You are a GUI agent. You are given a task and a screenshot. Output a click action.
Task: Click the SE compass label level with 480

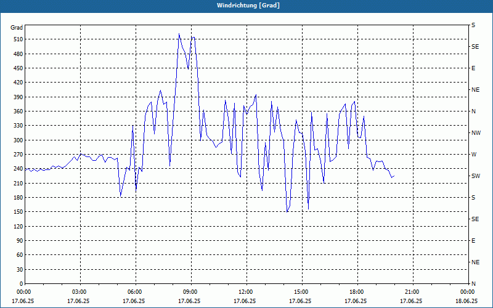coord(475,47)
